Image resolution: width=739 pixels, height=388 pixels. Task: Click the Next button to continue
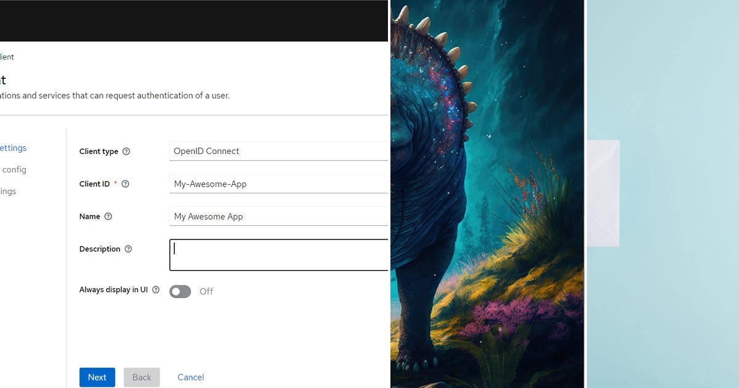tap(97, 377)
